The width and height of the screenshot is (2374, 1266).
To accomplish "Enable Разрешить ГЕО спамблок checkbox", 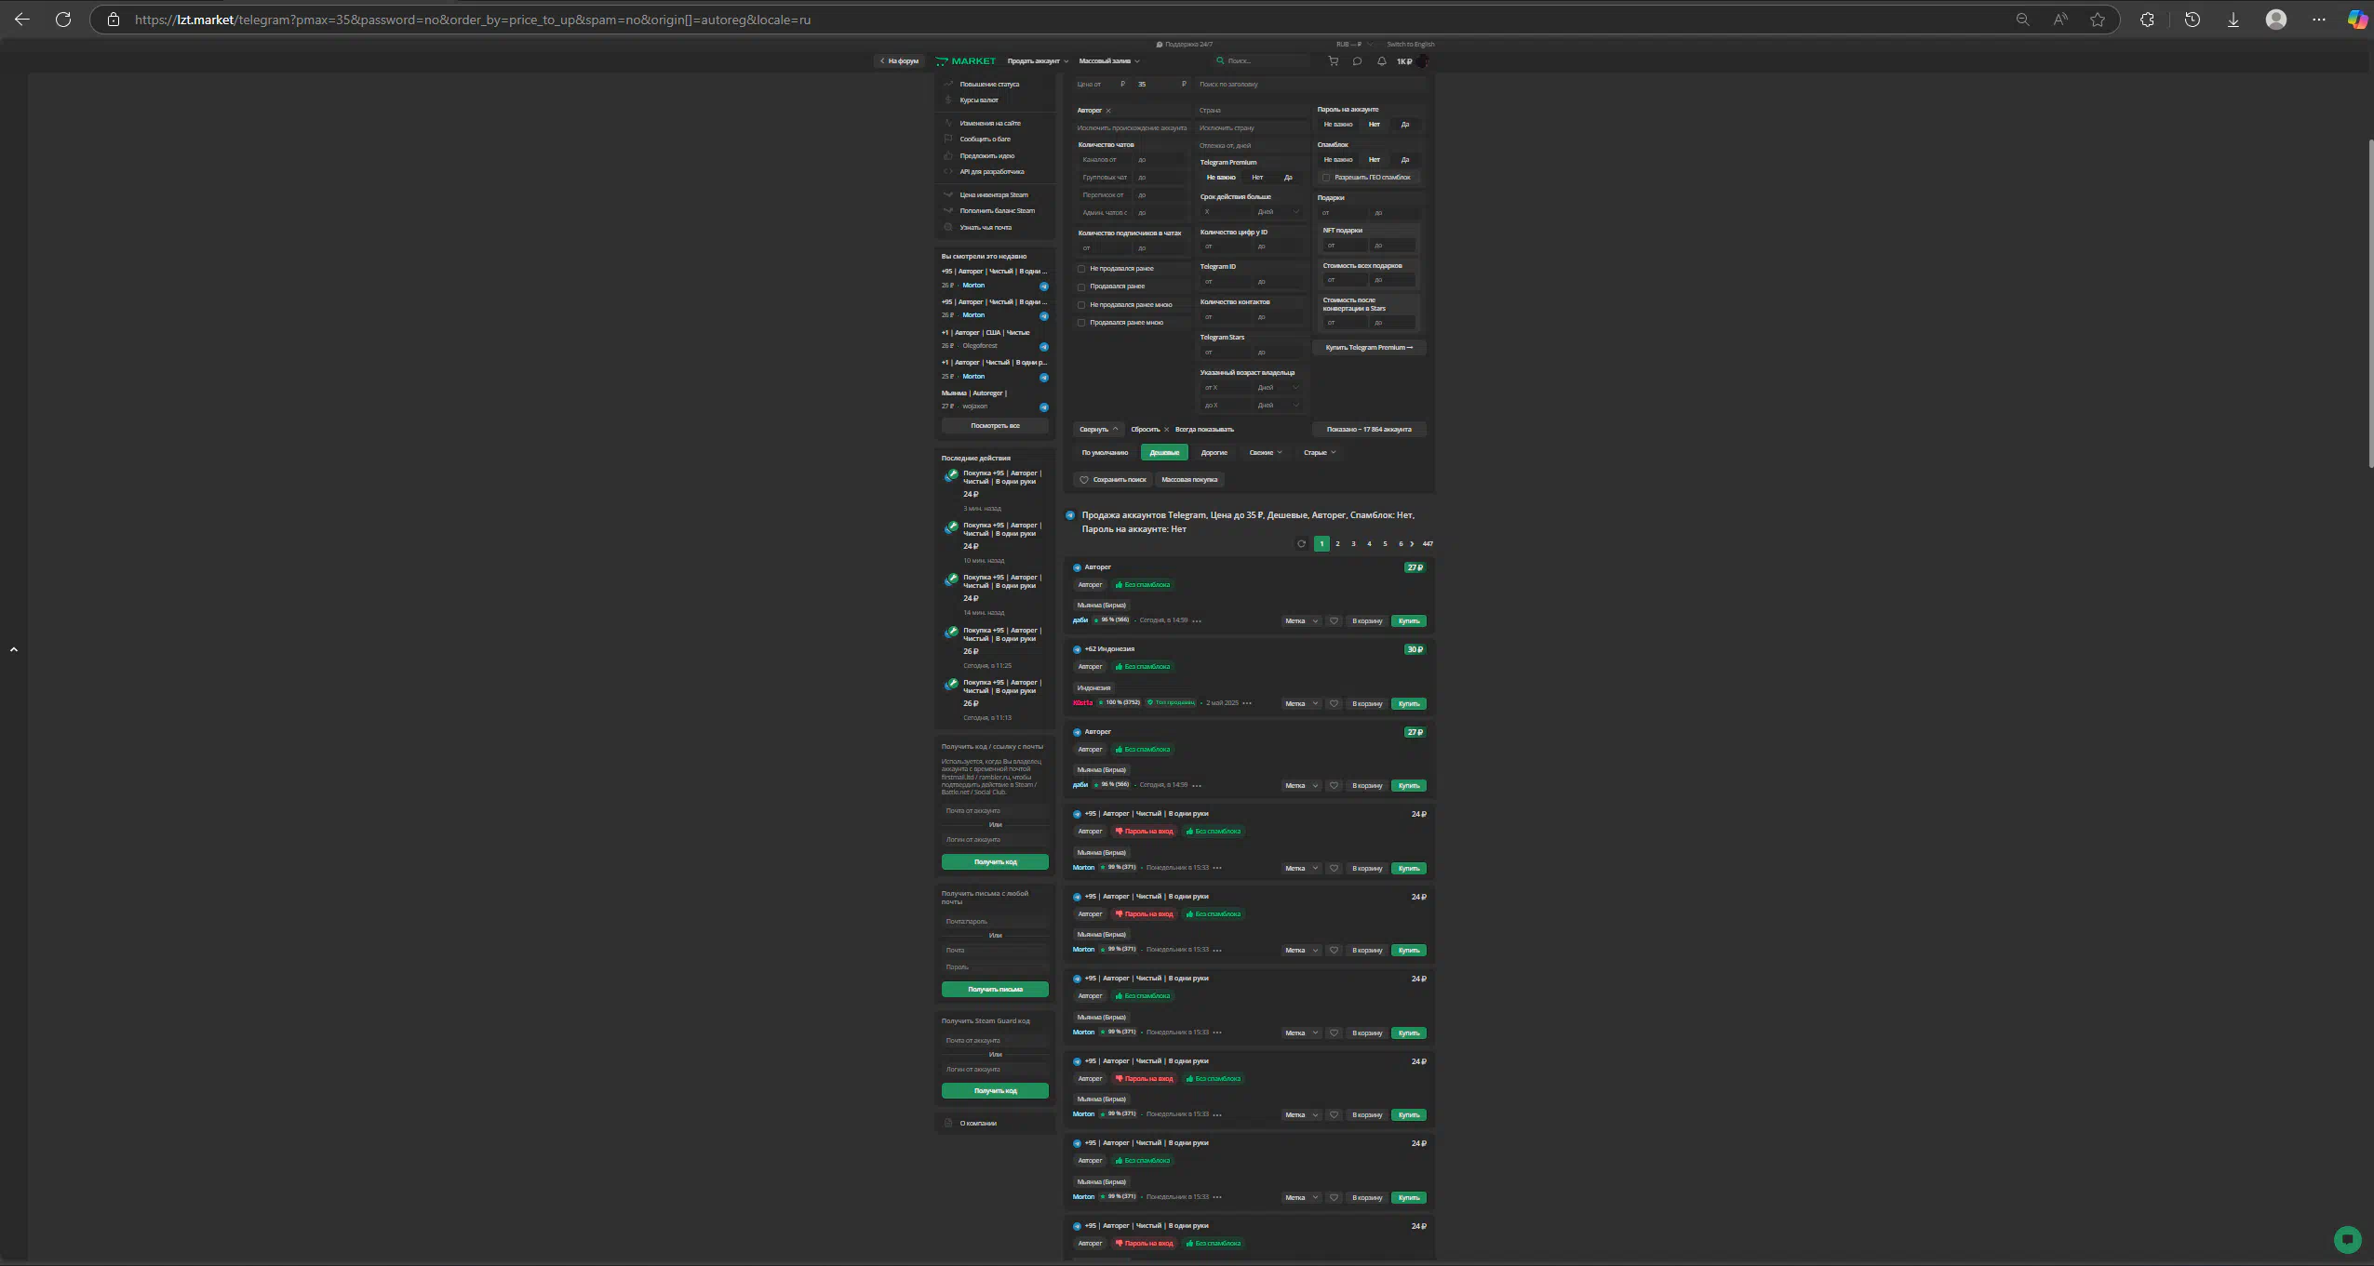I will [1326, 178].
